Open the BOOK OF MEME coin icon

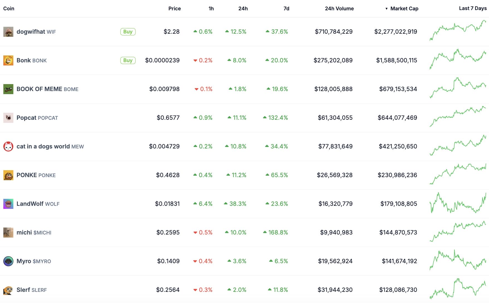(x=8, y=89)
